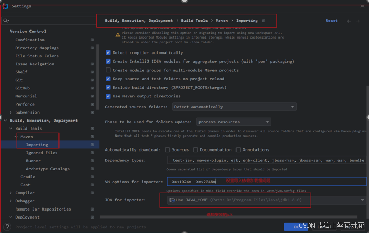
Task: Click project-level icon beside GitHub
Action: coord(92,88)
